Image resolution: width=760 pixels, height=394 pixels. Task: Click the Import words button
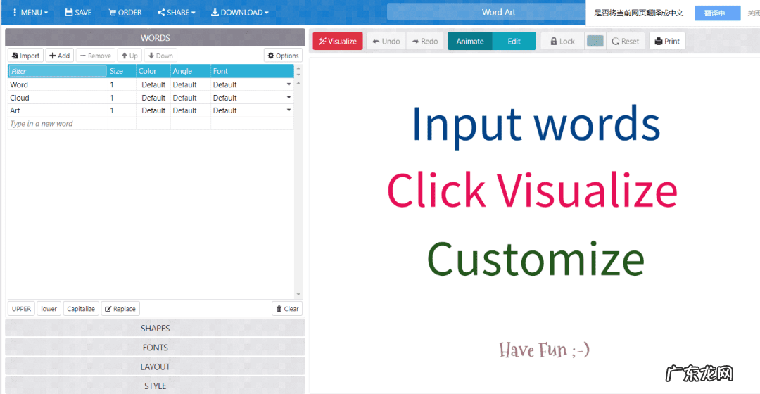(25, 56)
